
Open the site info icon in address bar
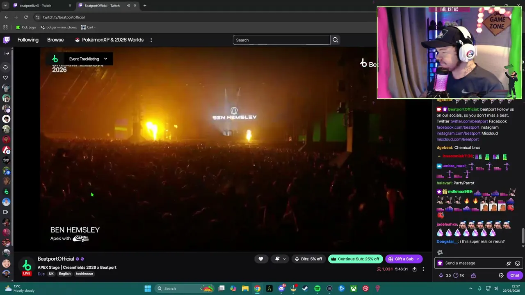point(37,17)
